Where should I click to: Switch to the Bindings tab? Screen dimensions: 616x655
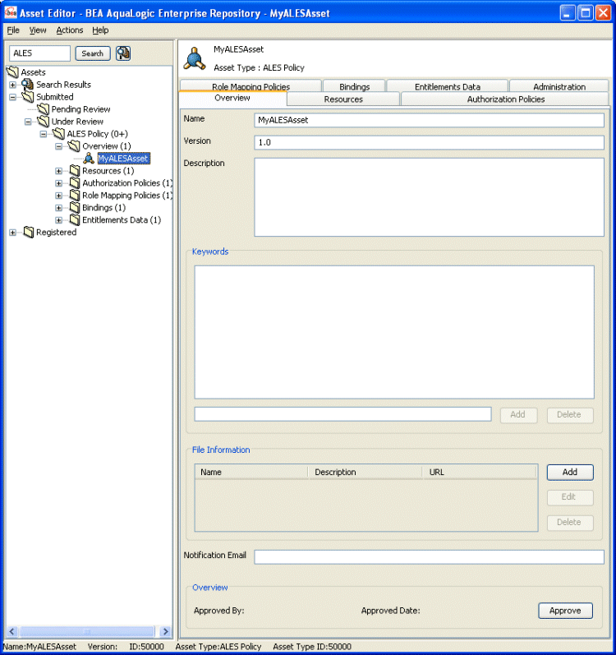[x=354, y=85]
